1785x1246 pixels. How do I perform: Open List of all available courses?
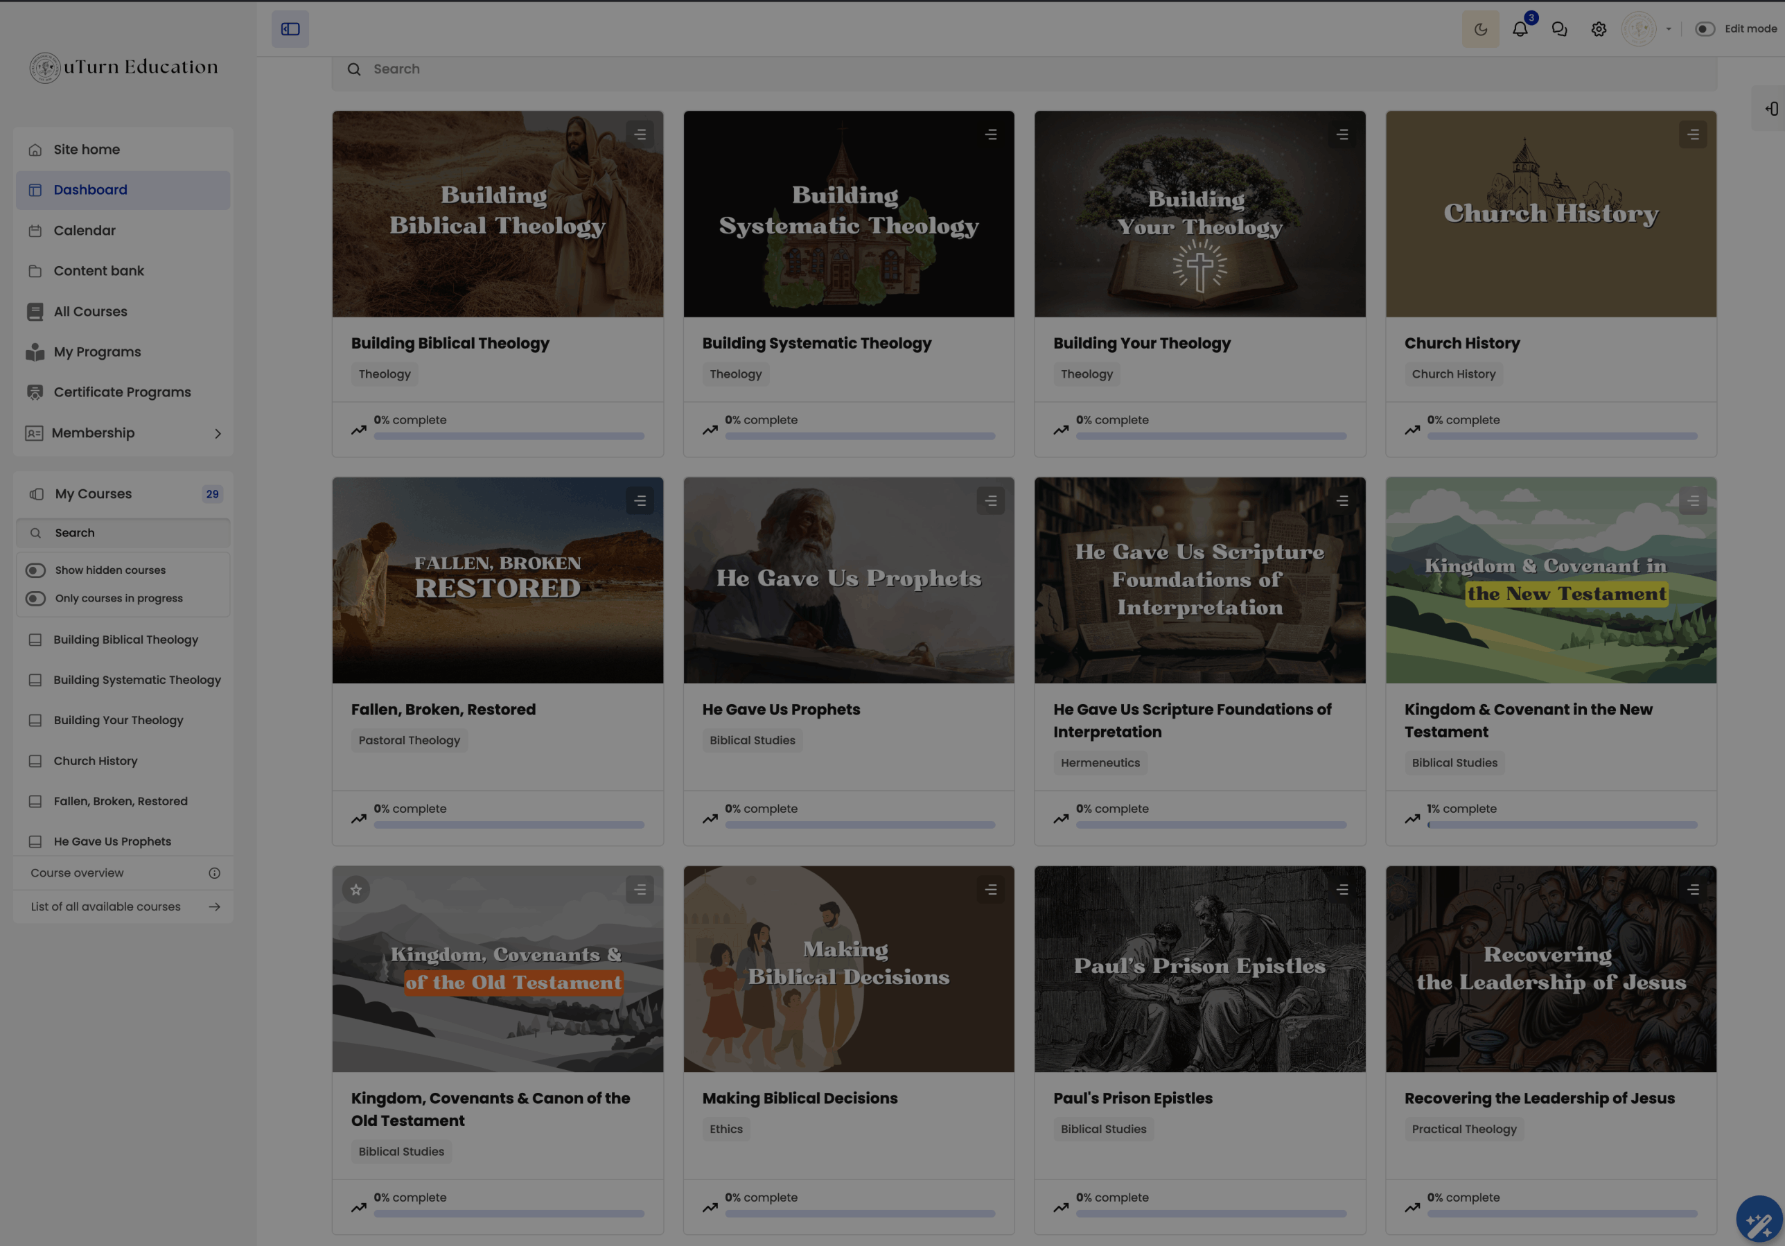click(105, 906)
